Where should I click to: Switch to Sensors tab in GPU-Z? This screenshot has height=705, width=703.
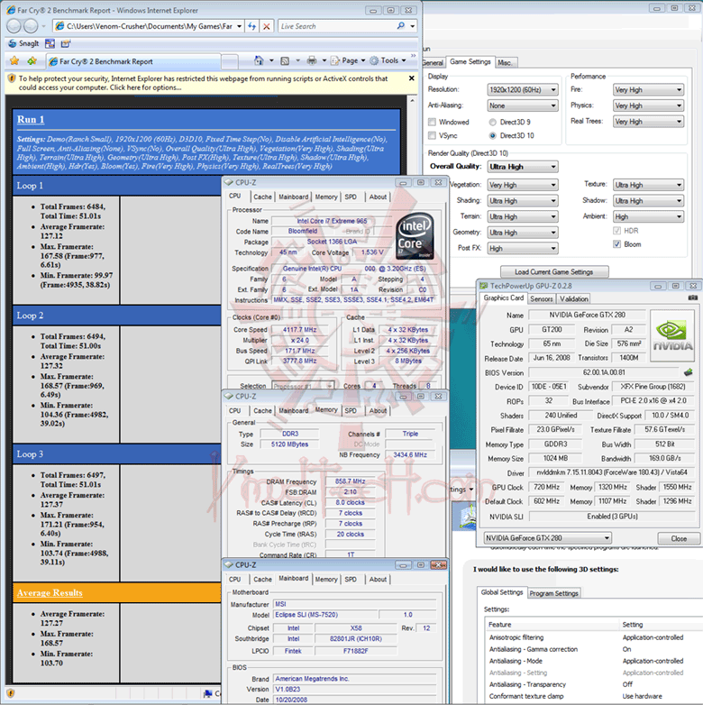coord(541,298)
